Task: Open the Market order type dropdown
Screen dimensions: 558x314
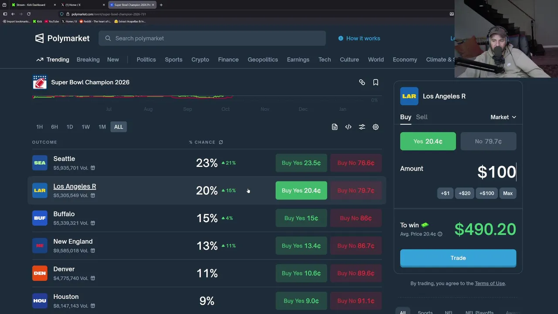Action: [x=503, y=117]
